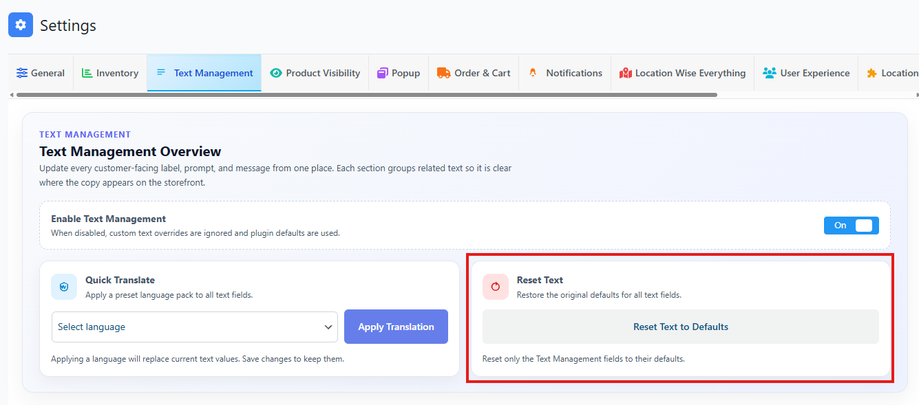Click the Apply Translation button
This screenshot has height=405, width=919.
point(396,327)
